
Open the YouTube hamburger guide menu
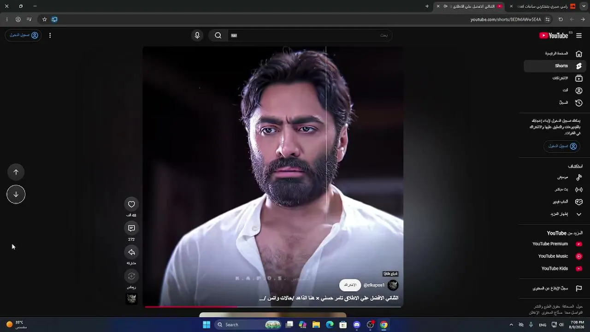(579, 36)
